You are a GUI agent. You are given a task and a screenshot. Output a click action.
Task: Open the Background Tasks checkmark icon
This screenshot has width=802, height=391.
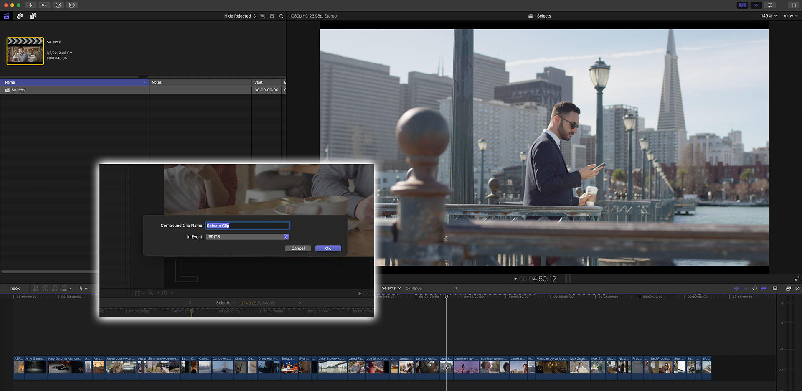[58, 5]
